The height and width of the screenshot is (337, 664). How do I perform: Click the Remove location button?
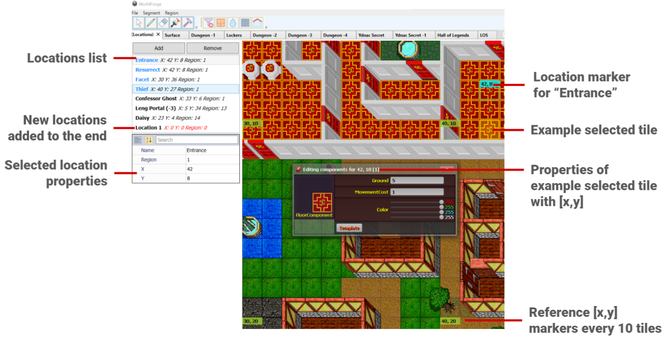213,48
